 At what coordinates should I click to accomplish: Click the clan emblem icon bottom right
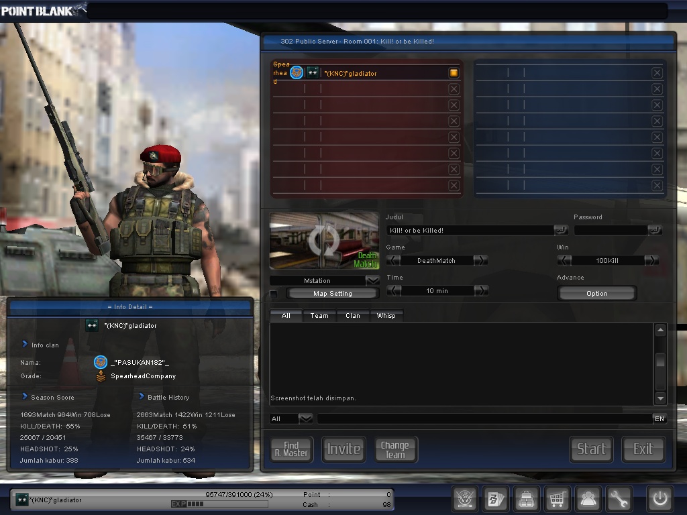tap(465, 499)
